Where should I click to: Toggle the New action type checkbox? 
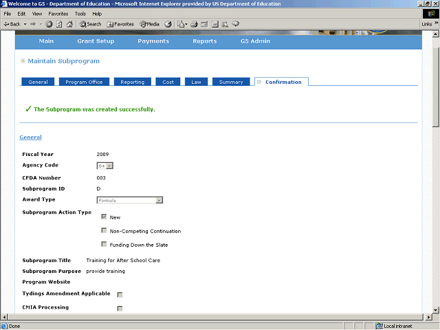click(104, 217)
